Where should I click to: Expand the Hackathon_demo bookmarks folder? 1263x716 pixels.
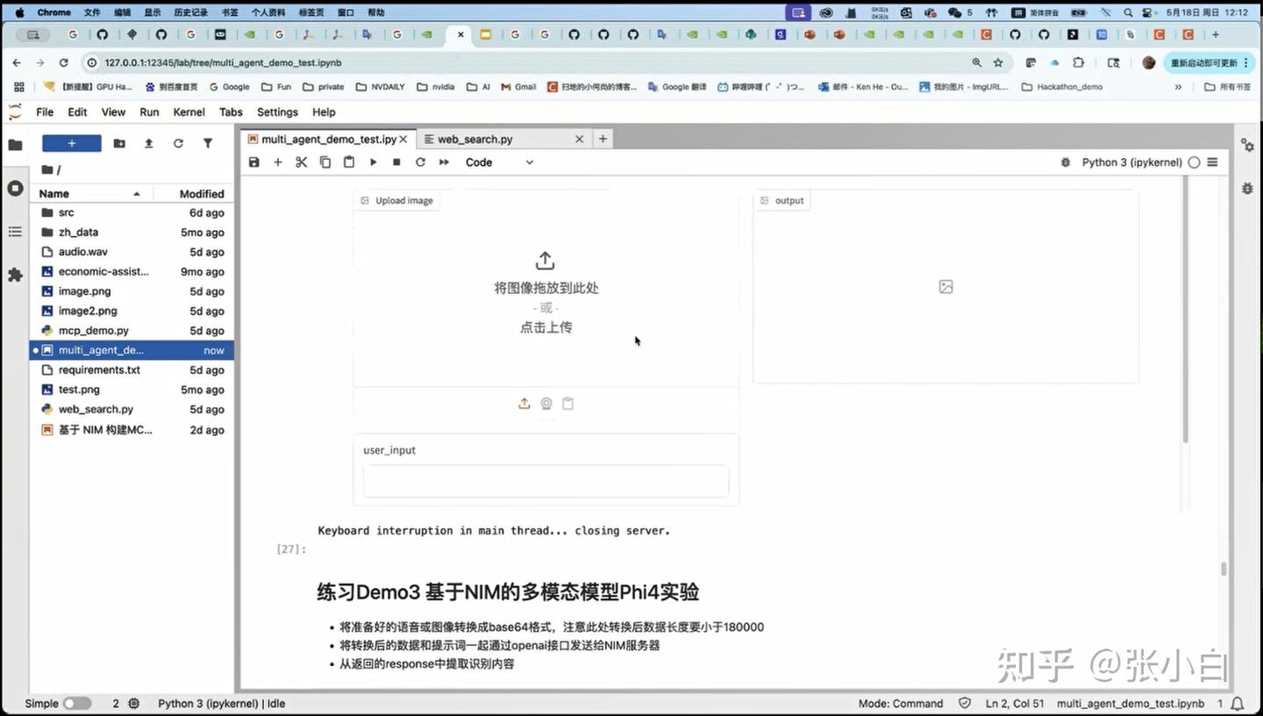click(1061, 87)
